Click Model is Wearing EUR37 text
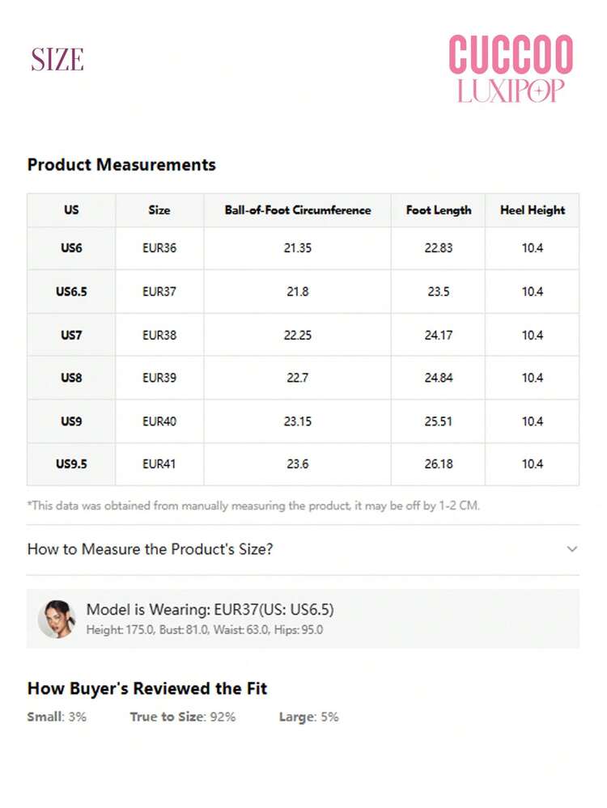Viewport: 607px width, 808px height. [210, 610]
